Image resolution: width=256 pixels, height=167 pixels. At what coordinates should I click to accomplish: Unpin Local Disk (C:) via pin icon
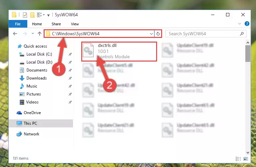coord(70,54)
